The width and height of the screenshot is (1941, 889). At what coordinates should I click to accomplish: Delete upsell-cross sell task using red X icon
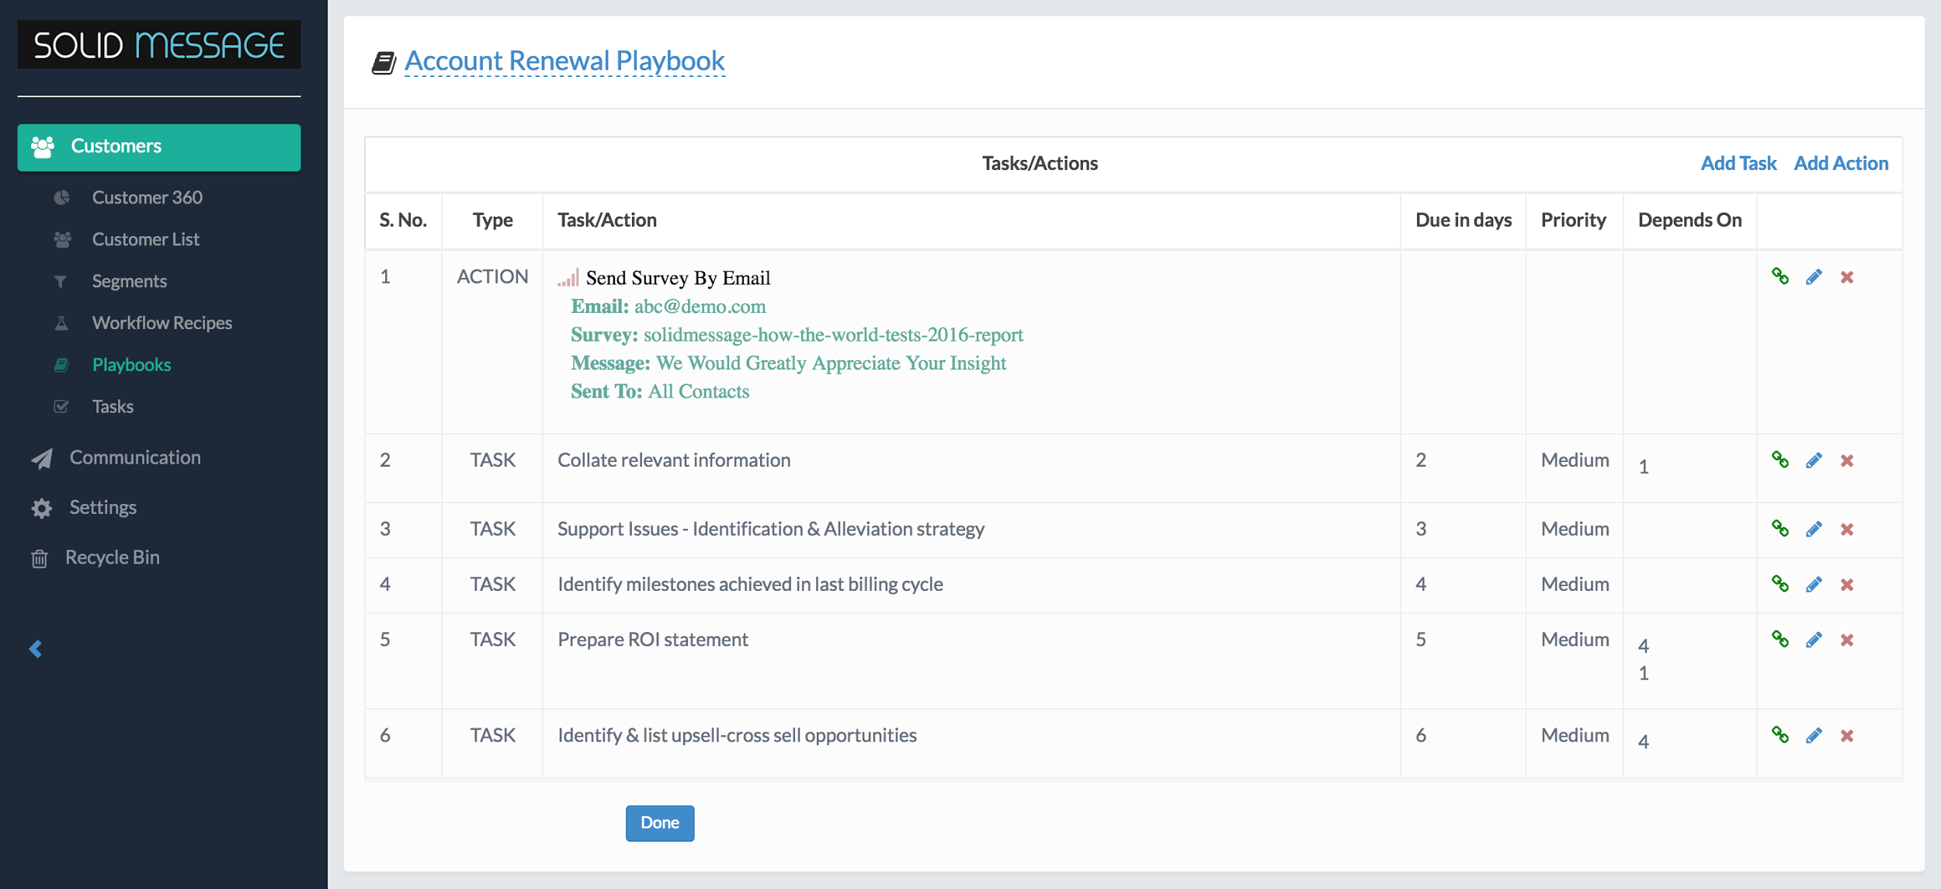pos(1848,735)
